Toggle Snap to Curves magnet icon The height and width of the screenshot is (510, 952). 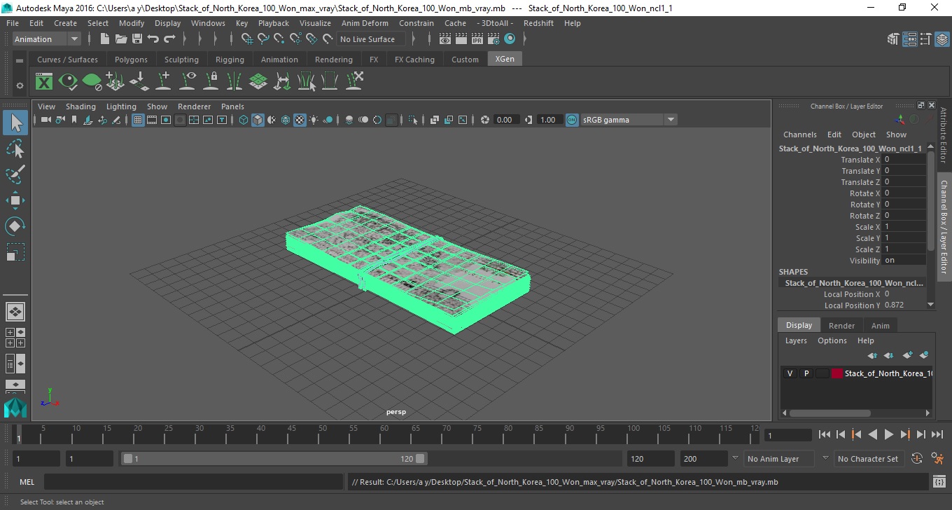(263, 39)
